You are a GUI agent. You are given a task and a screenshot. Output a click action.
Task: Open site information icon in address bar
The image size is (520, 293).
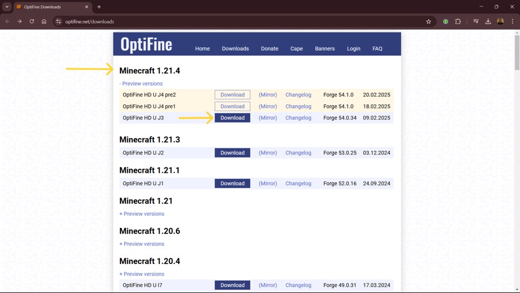58,22
